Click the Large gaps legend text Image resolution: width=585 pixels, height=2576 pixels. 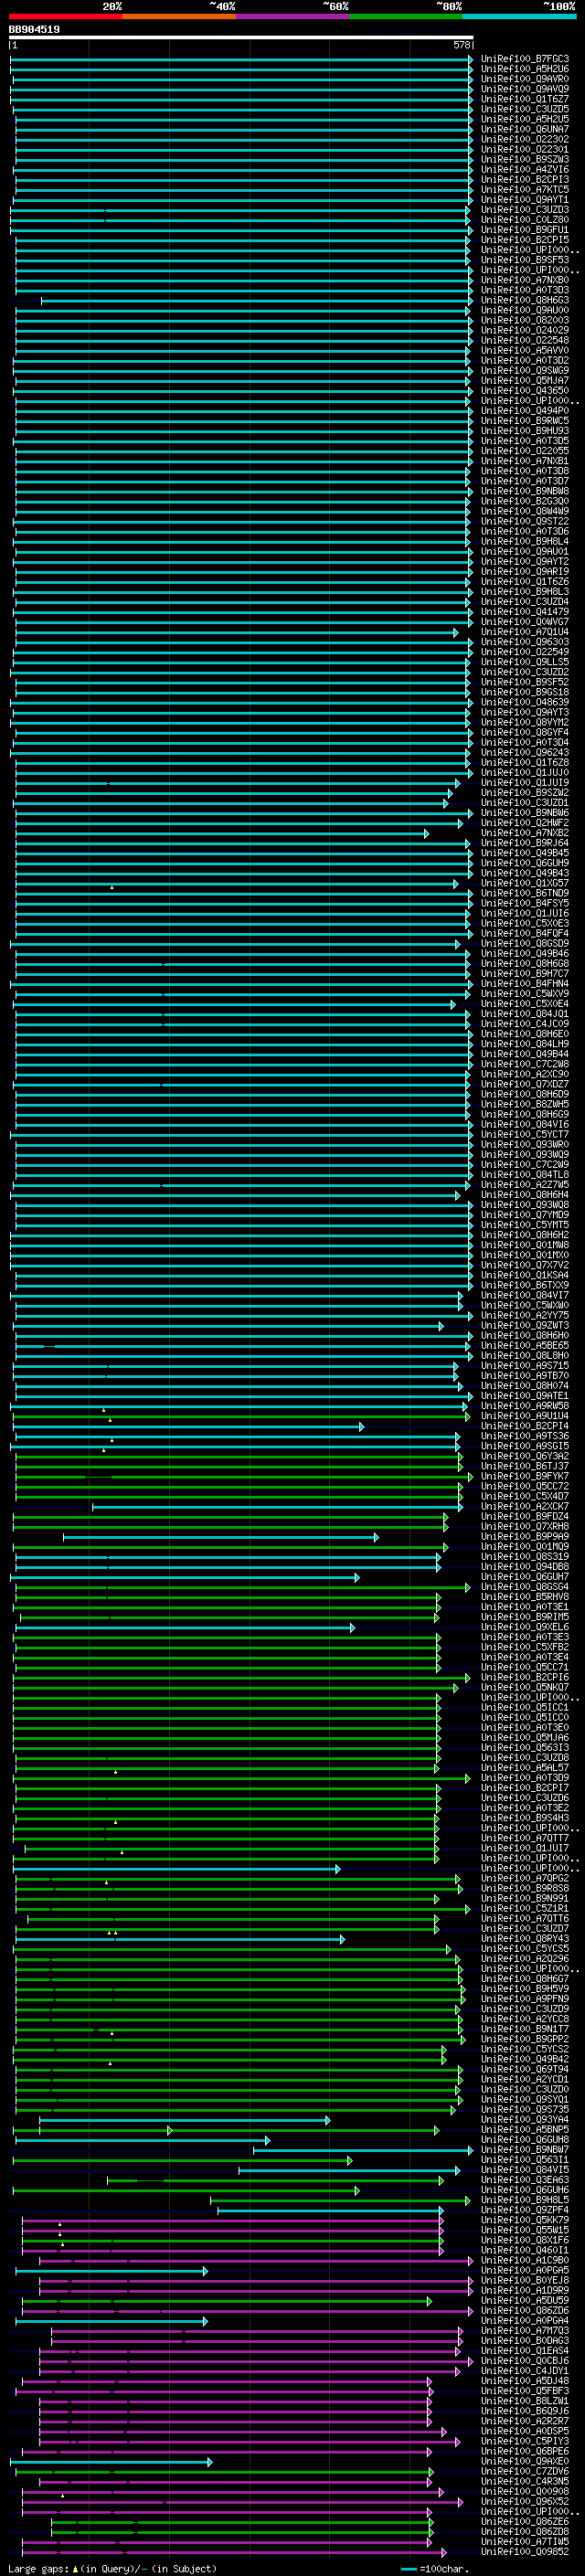pos(112,2569)
